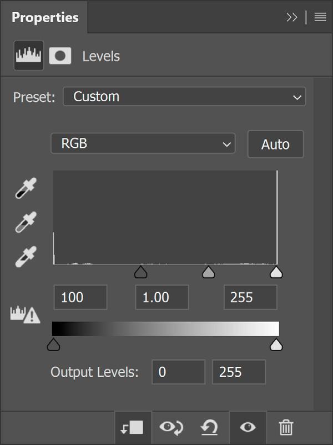333x445 pixels.
Task: Click the Levels adjustment histogram icon
Action: [28, 56]
